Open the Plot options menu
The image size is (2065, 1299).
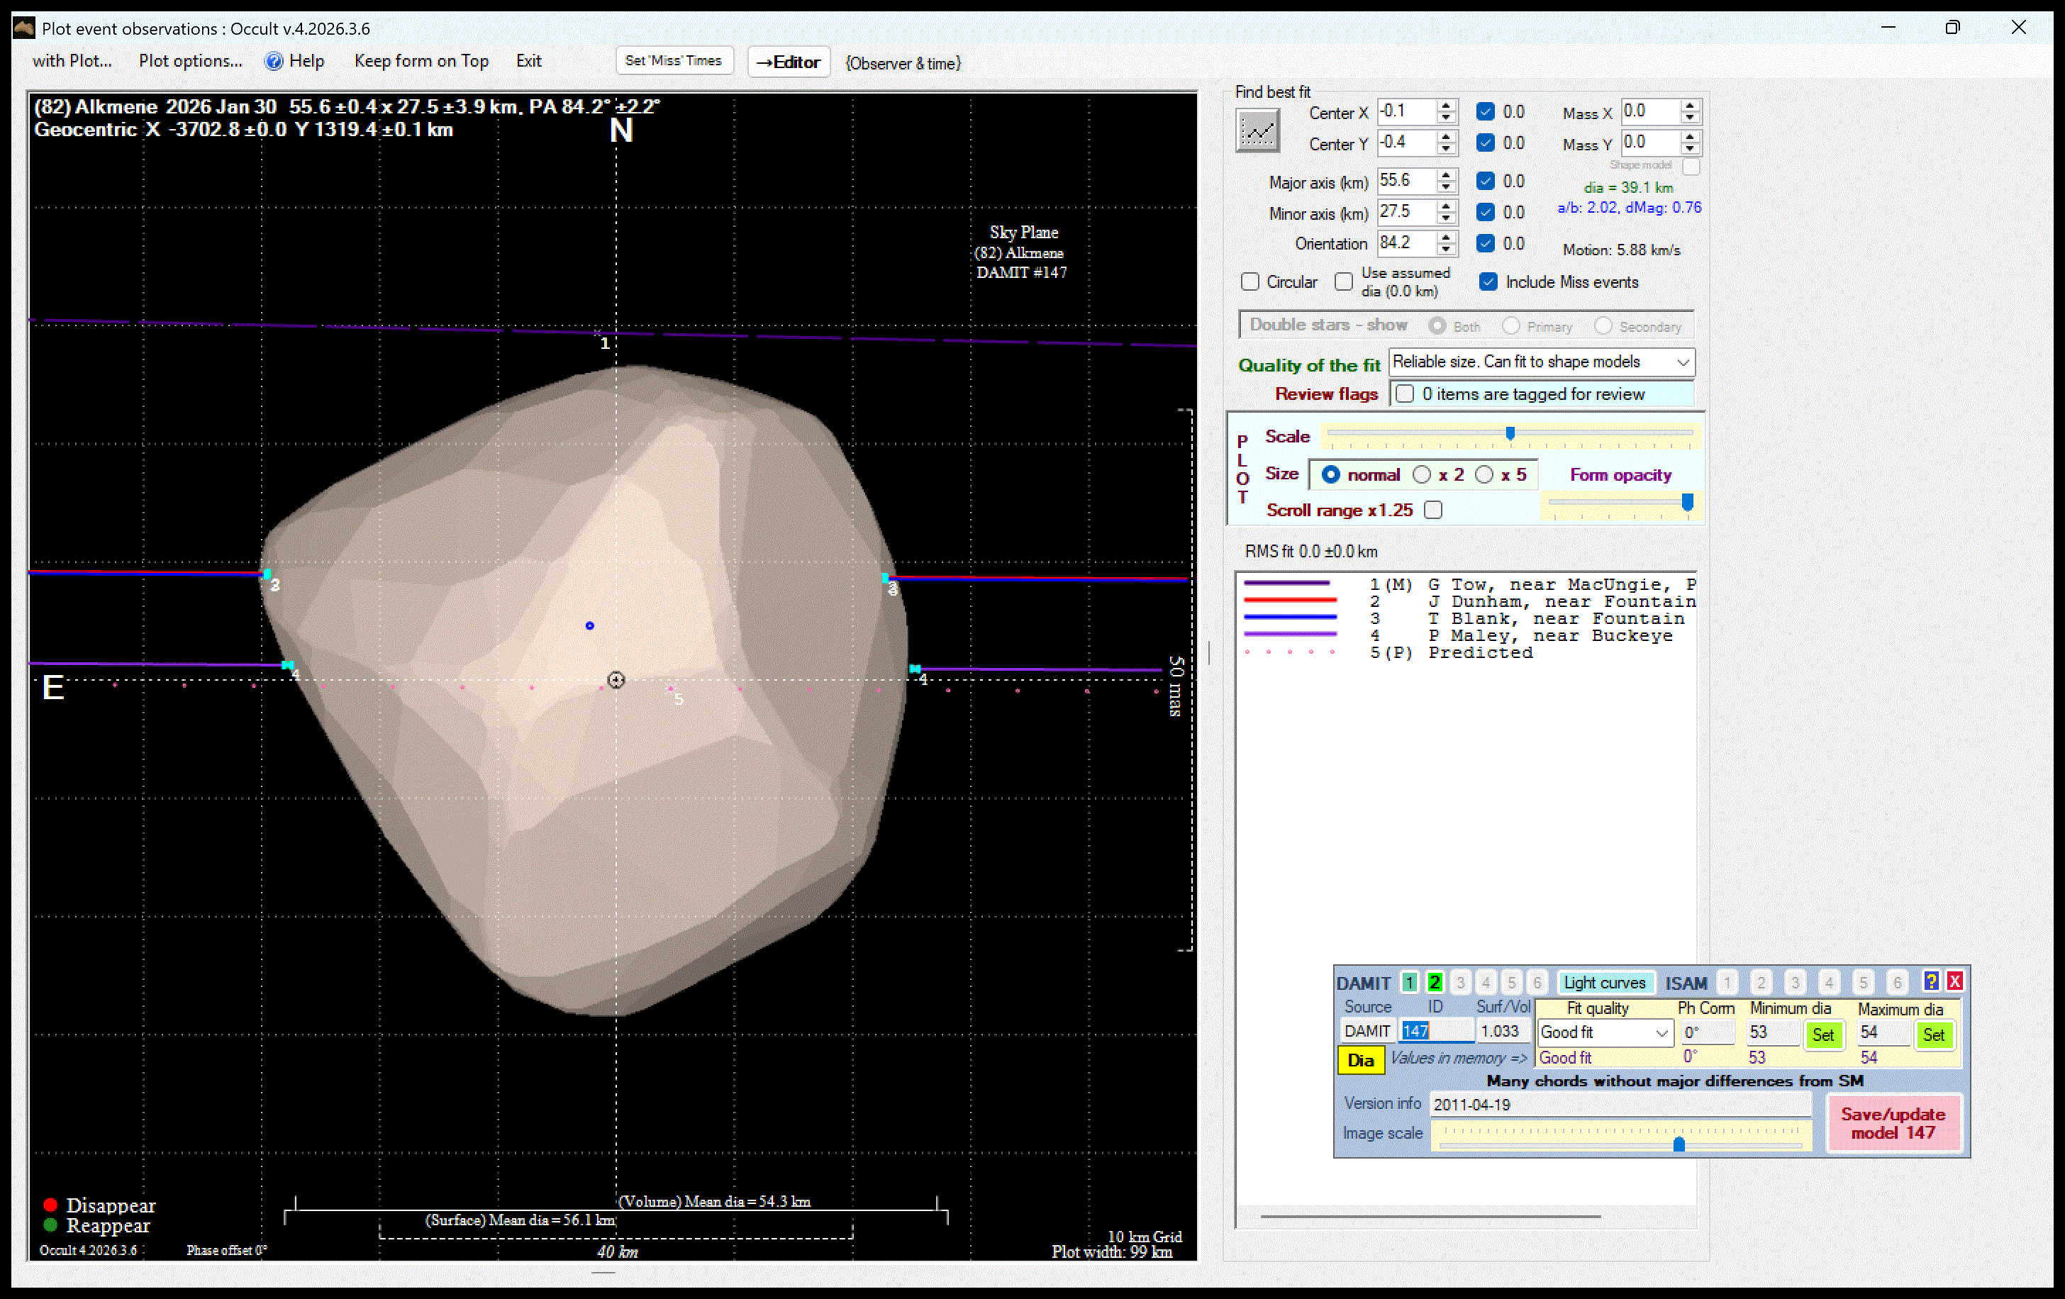[190, 61]
